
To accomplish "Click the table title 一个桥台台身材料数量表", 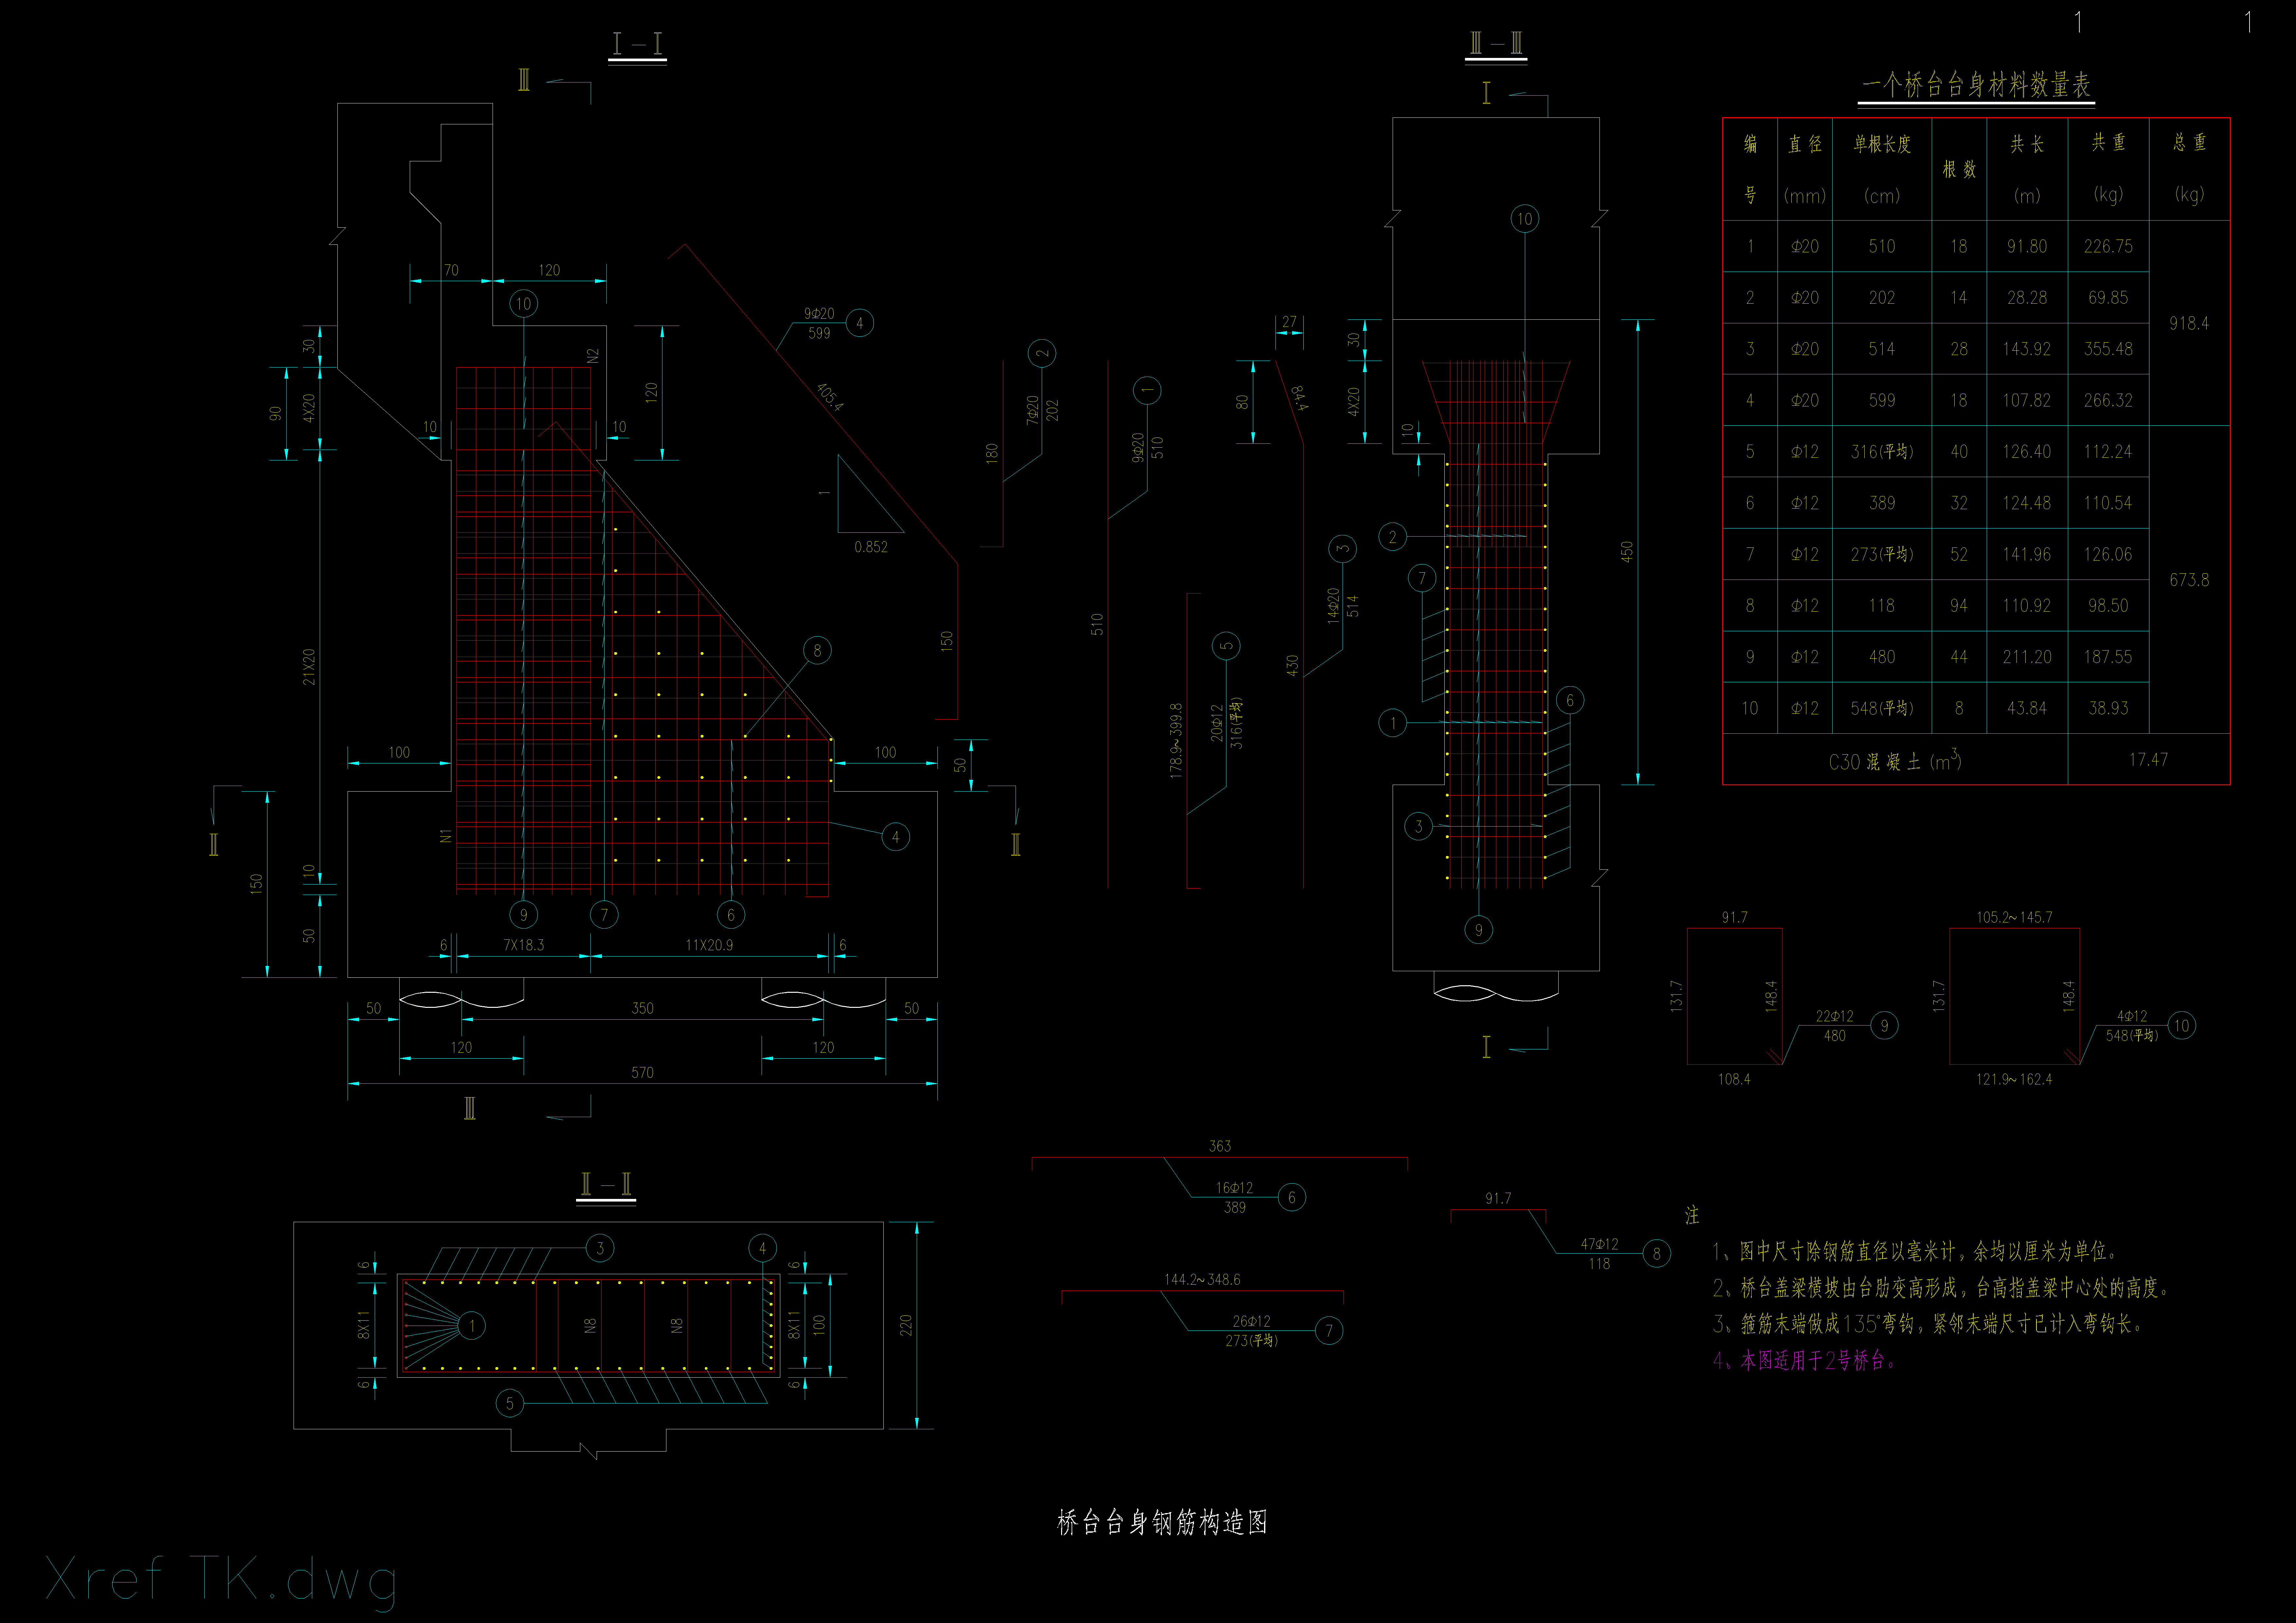I will click(1976, 85).
